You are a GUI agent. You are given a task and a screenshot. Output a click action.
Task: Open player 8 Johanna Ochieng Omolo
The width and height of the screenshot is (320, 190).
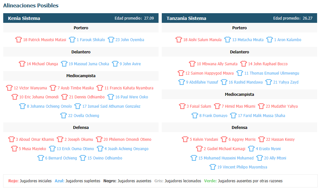pyautogui.click(x=49, y=106)
